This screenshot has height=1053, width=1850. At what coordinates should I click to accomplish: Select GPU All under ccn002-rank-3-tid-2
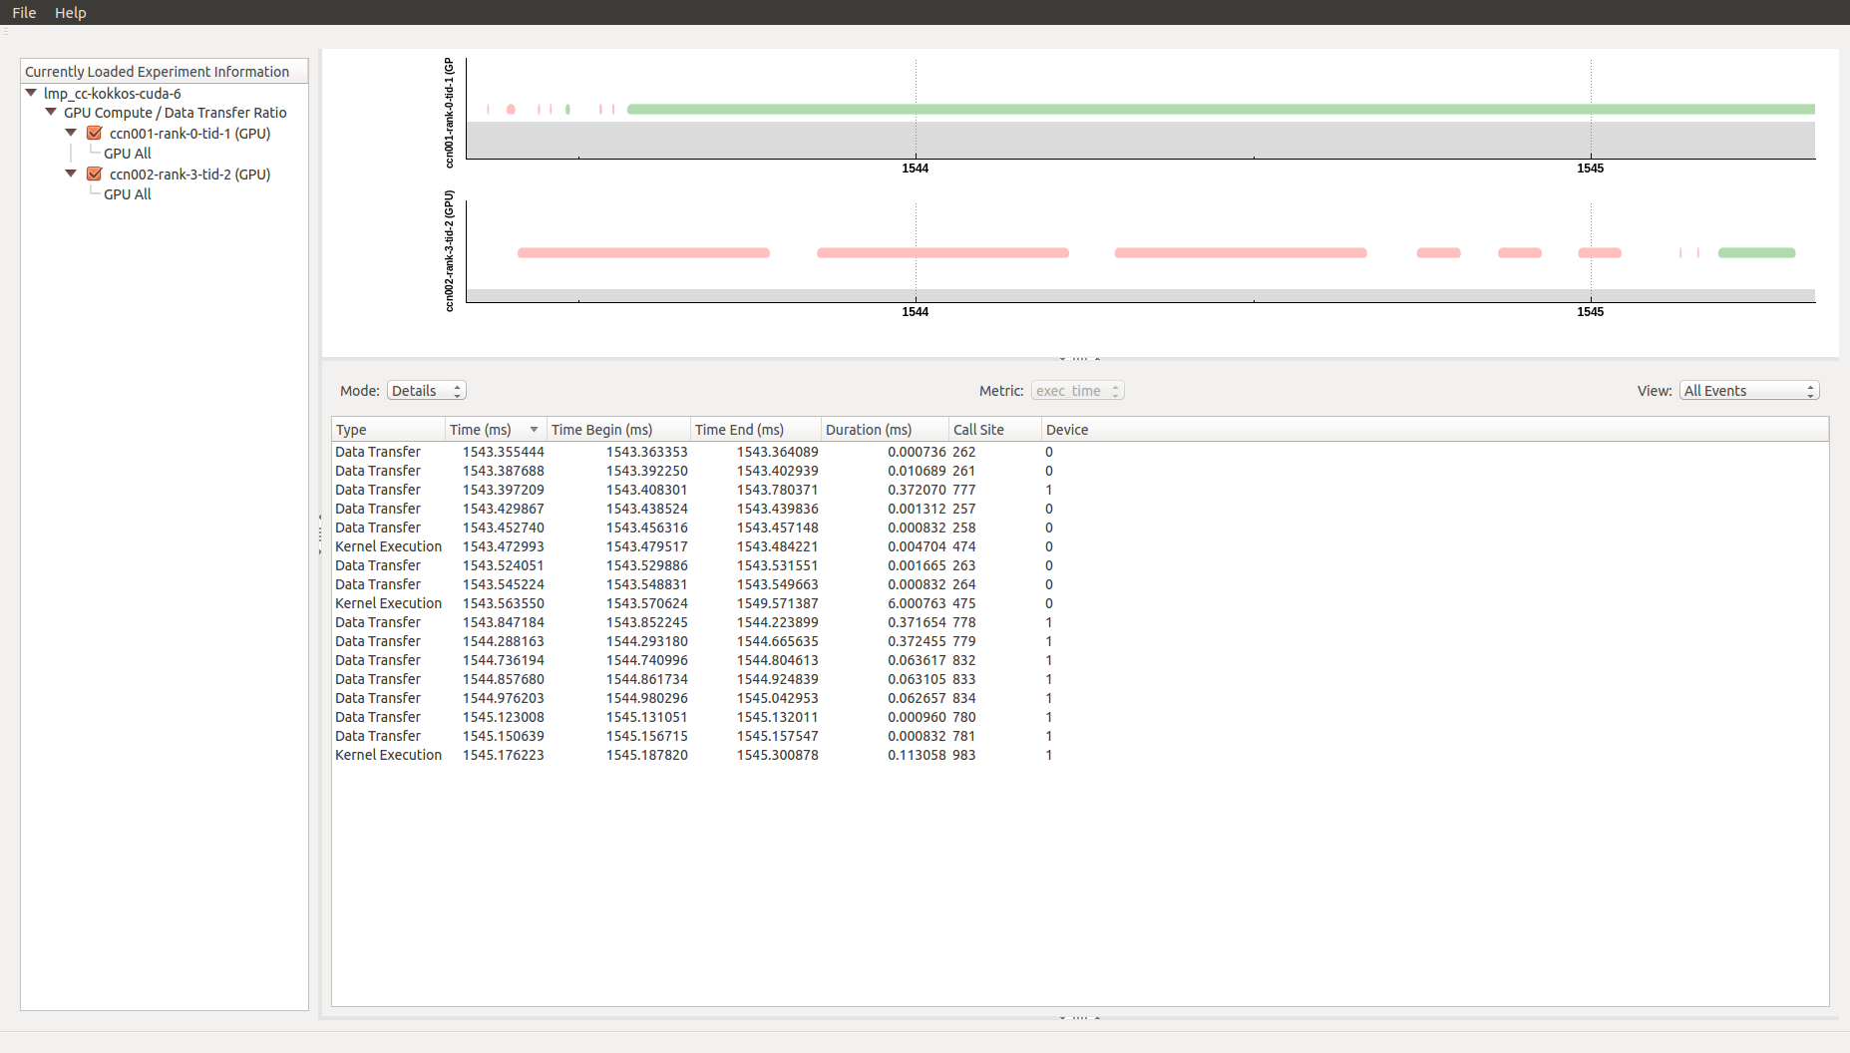tap(128, 194)
